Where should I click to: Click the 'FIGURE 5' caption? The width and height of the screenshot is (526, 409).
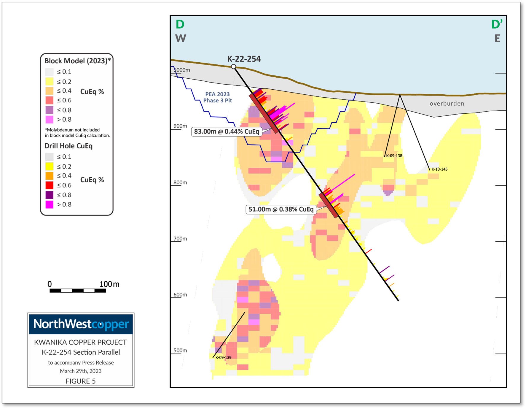click(x=81, y=381)
